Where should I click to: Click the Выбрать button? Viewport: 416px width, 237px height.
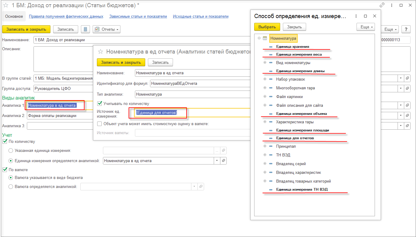click(267, 27)
